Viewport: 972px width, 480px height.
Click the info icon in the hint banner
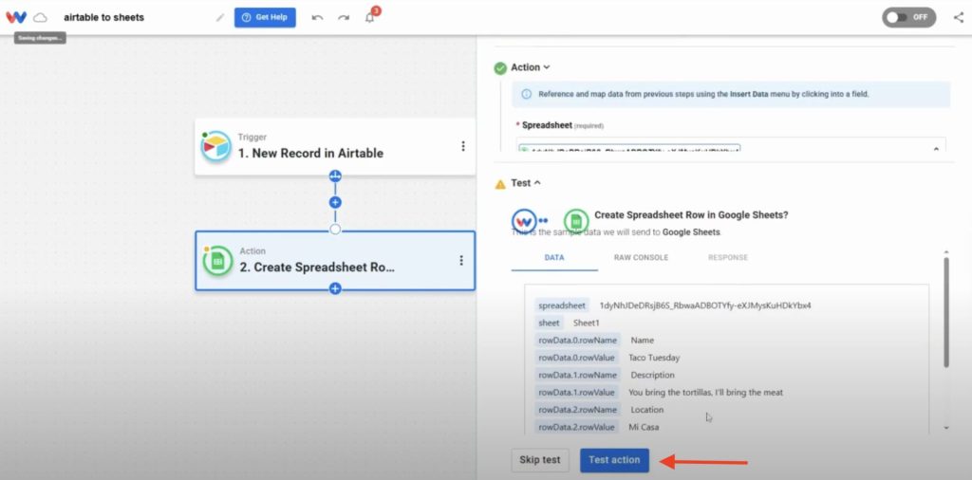tap(526, 94)
